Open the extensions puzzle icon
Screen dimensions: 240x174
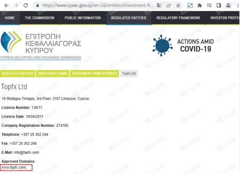(199, 6)
